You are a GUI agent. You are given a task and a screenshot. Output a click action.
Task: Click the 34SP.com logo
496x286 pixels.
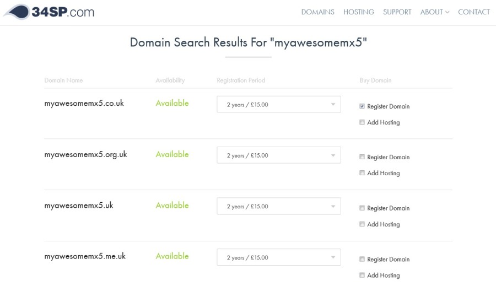point(48,12)
